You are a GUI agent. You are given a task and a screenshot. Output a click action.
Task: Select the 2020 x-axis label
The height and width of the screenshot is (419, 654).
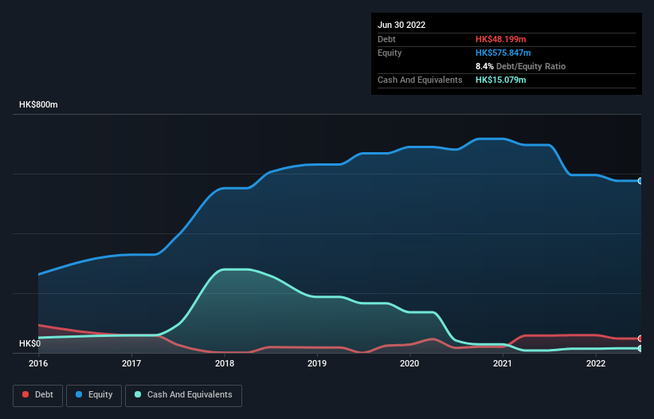[409, 363]
